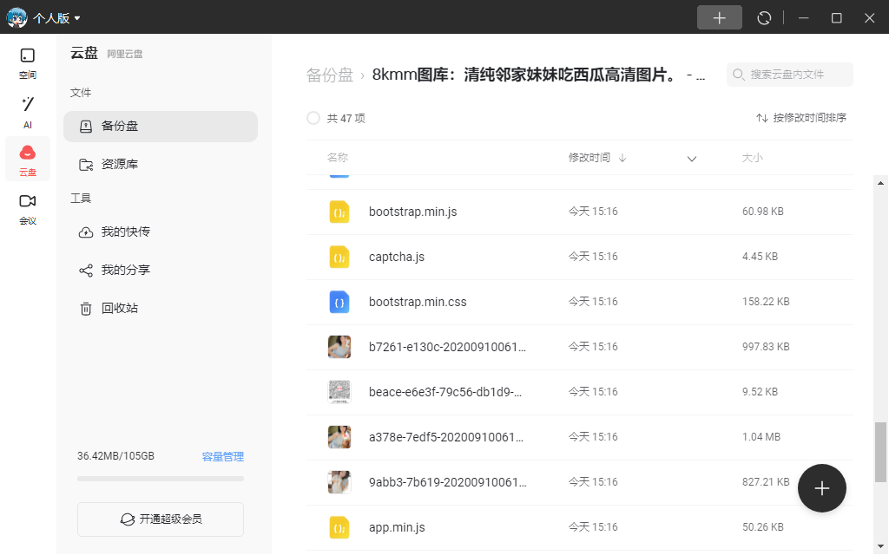This screenshot has width=889, height=555.
Task: Open the AI assistant section
Action: coord(27,112)
